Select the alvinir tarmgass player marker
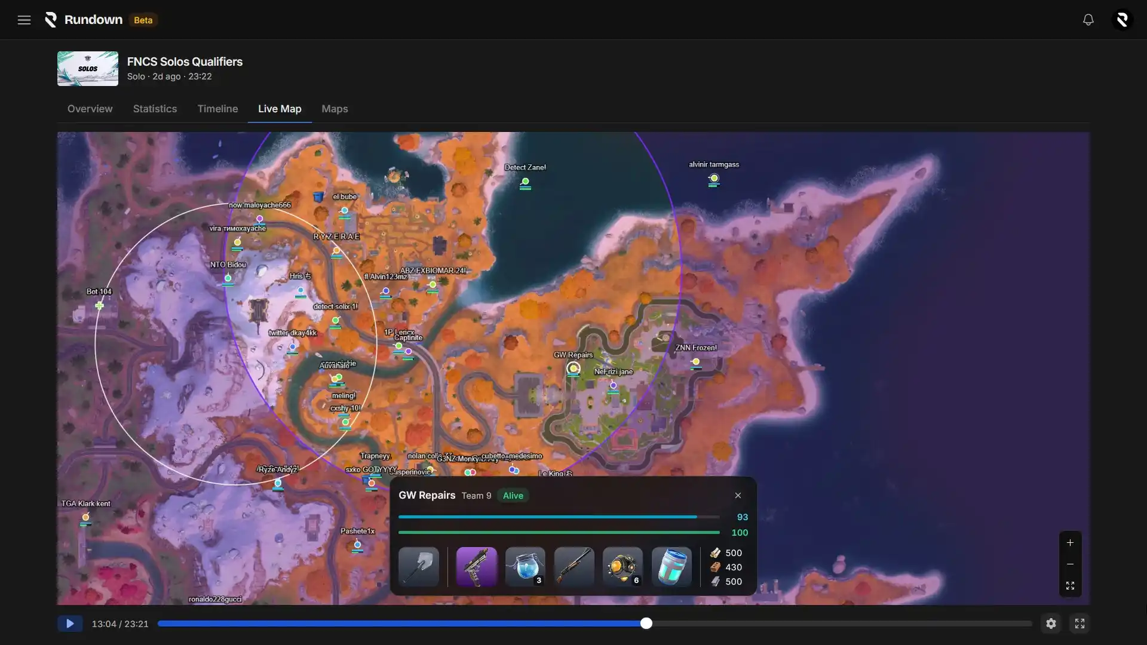The height and width of the screenshot is (645, 1147). click(714, 179)
